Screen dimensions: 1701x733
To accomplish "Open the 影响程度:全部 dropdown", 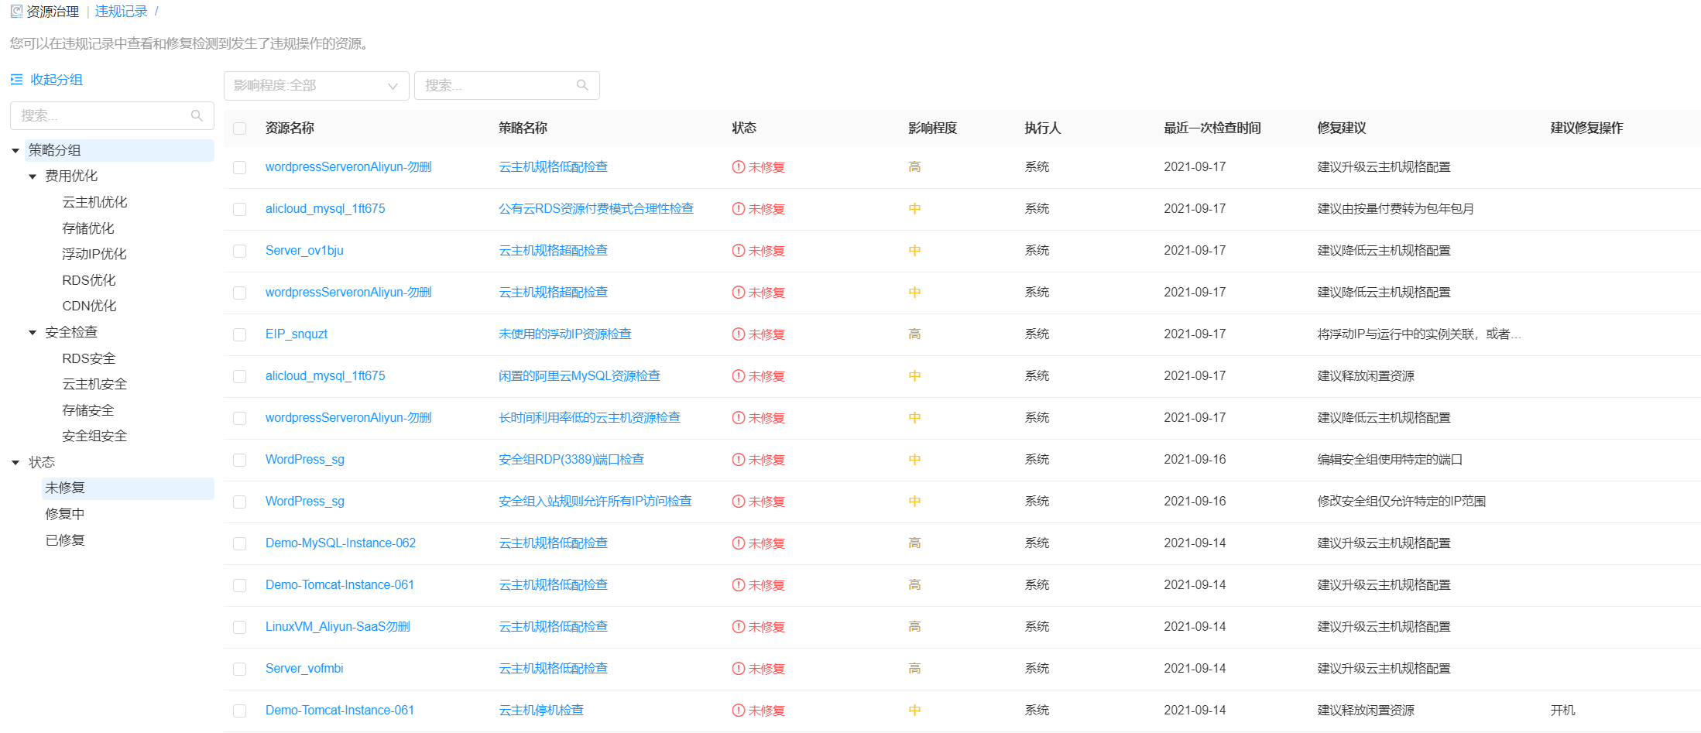I will 316,85.
